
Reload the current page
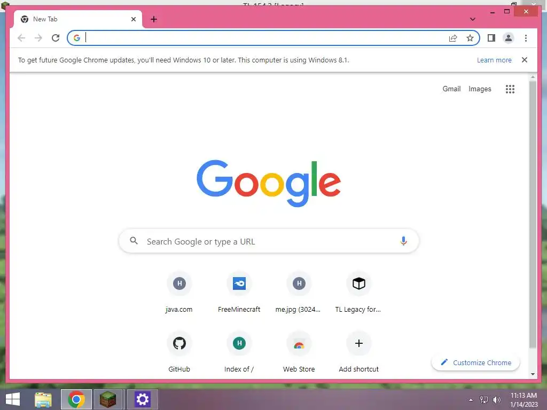click(56, 38)
